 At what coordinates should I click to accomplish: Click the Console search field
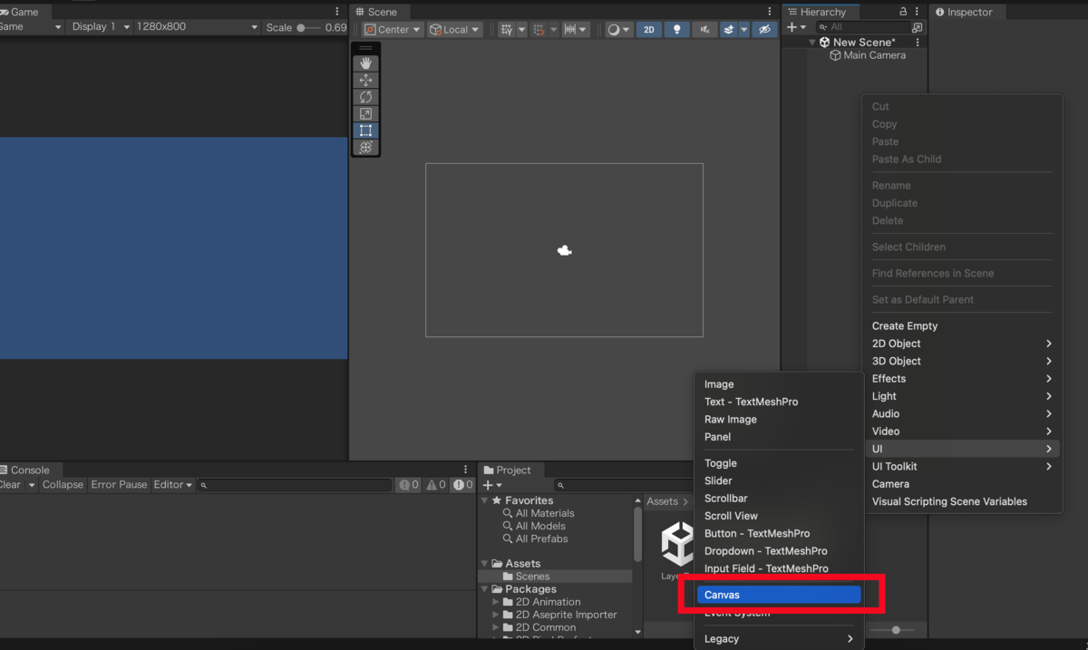coord(295,485)
